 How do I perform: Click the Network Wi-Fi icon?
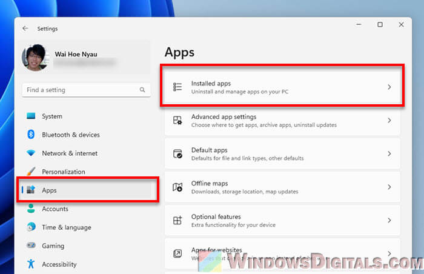[31, 153]
